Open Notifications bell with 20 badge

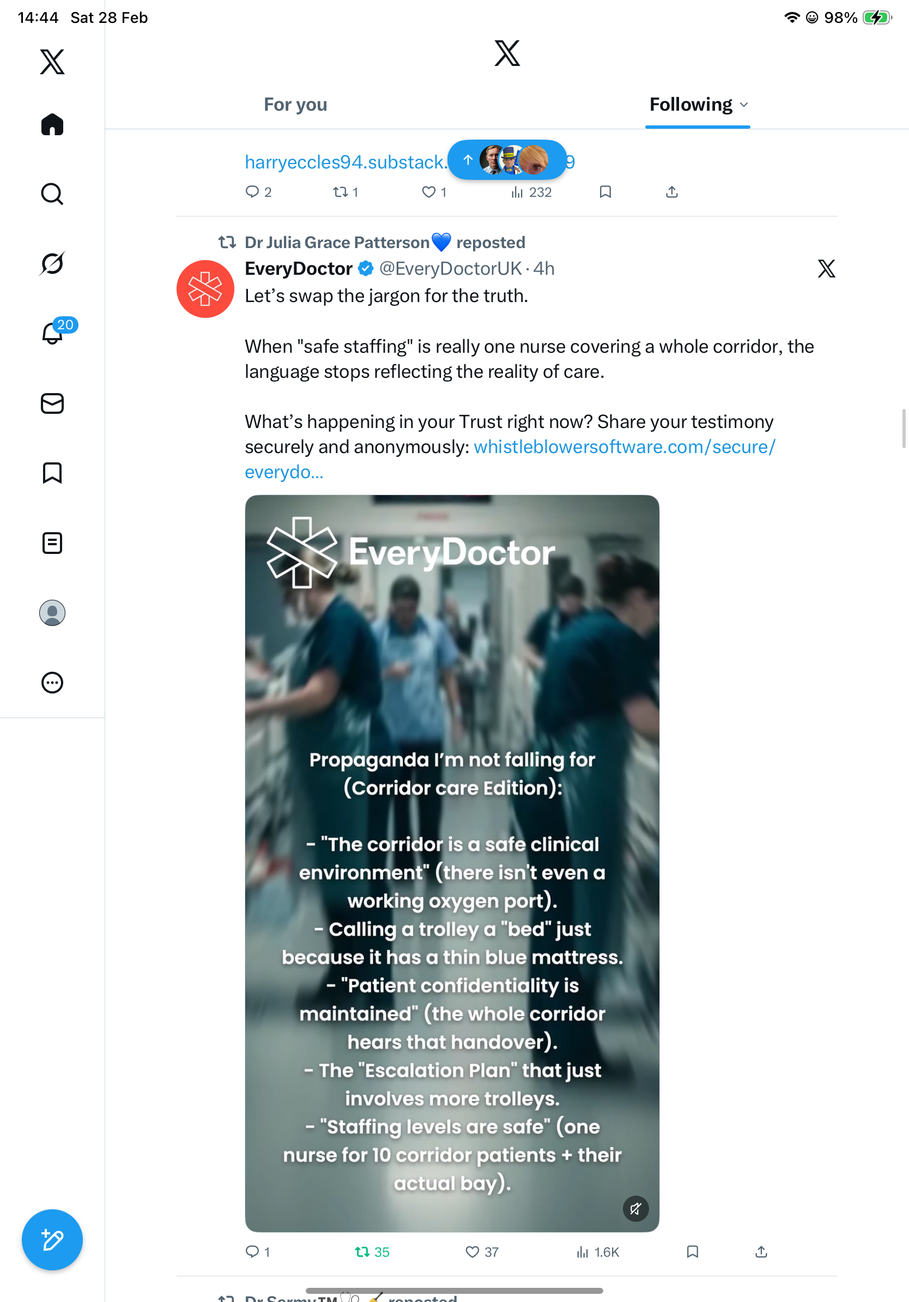(52, 333)
